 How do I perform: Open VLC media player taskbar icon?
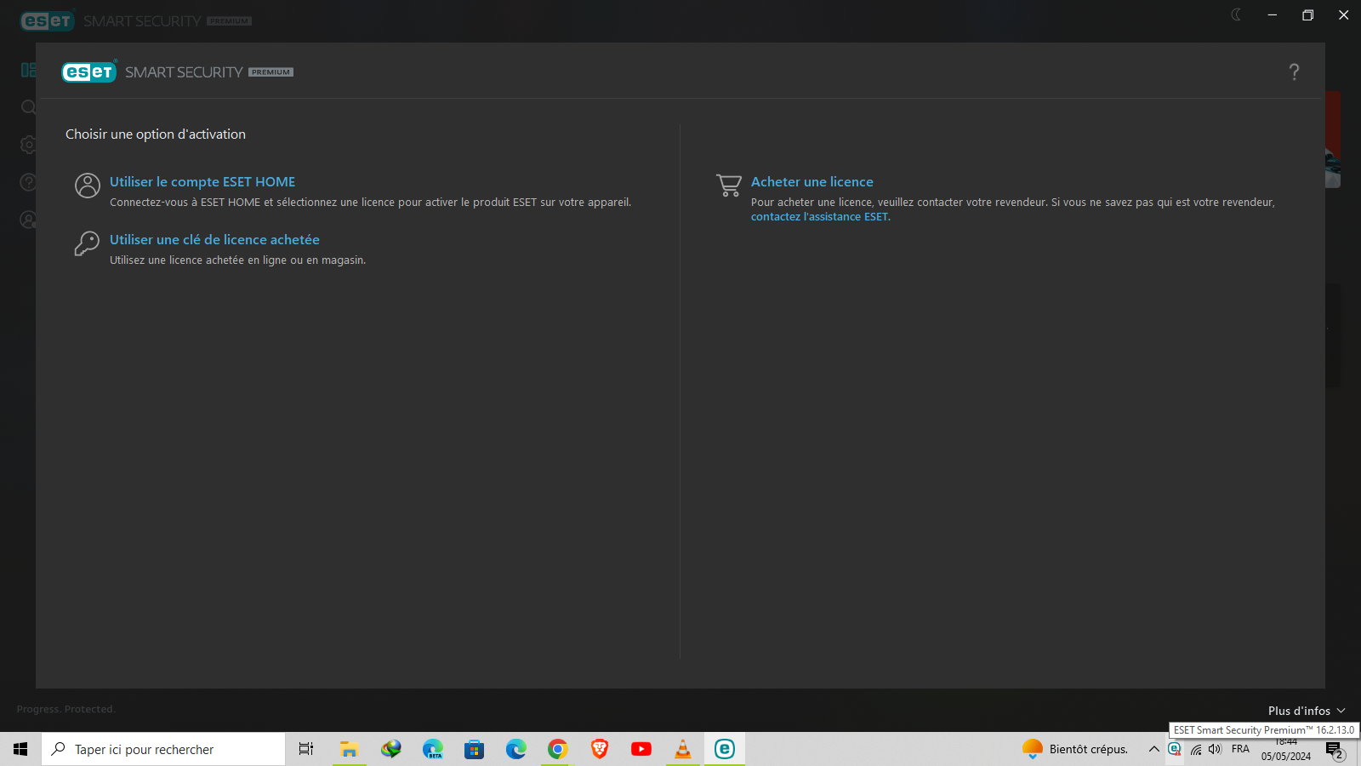(x=682, y=749)
